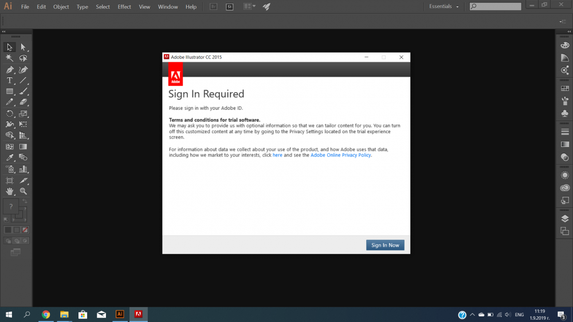
Task: Open the Asset Export panel icon
Action: (x=564, y=200)
